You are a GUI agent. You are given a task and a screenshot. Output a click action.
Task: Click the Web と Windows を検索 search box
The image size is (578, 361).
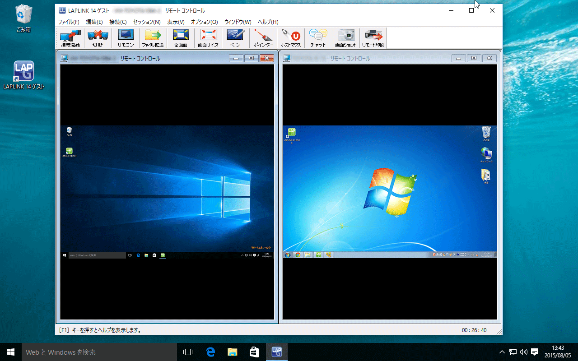(x=99, y=352)
